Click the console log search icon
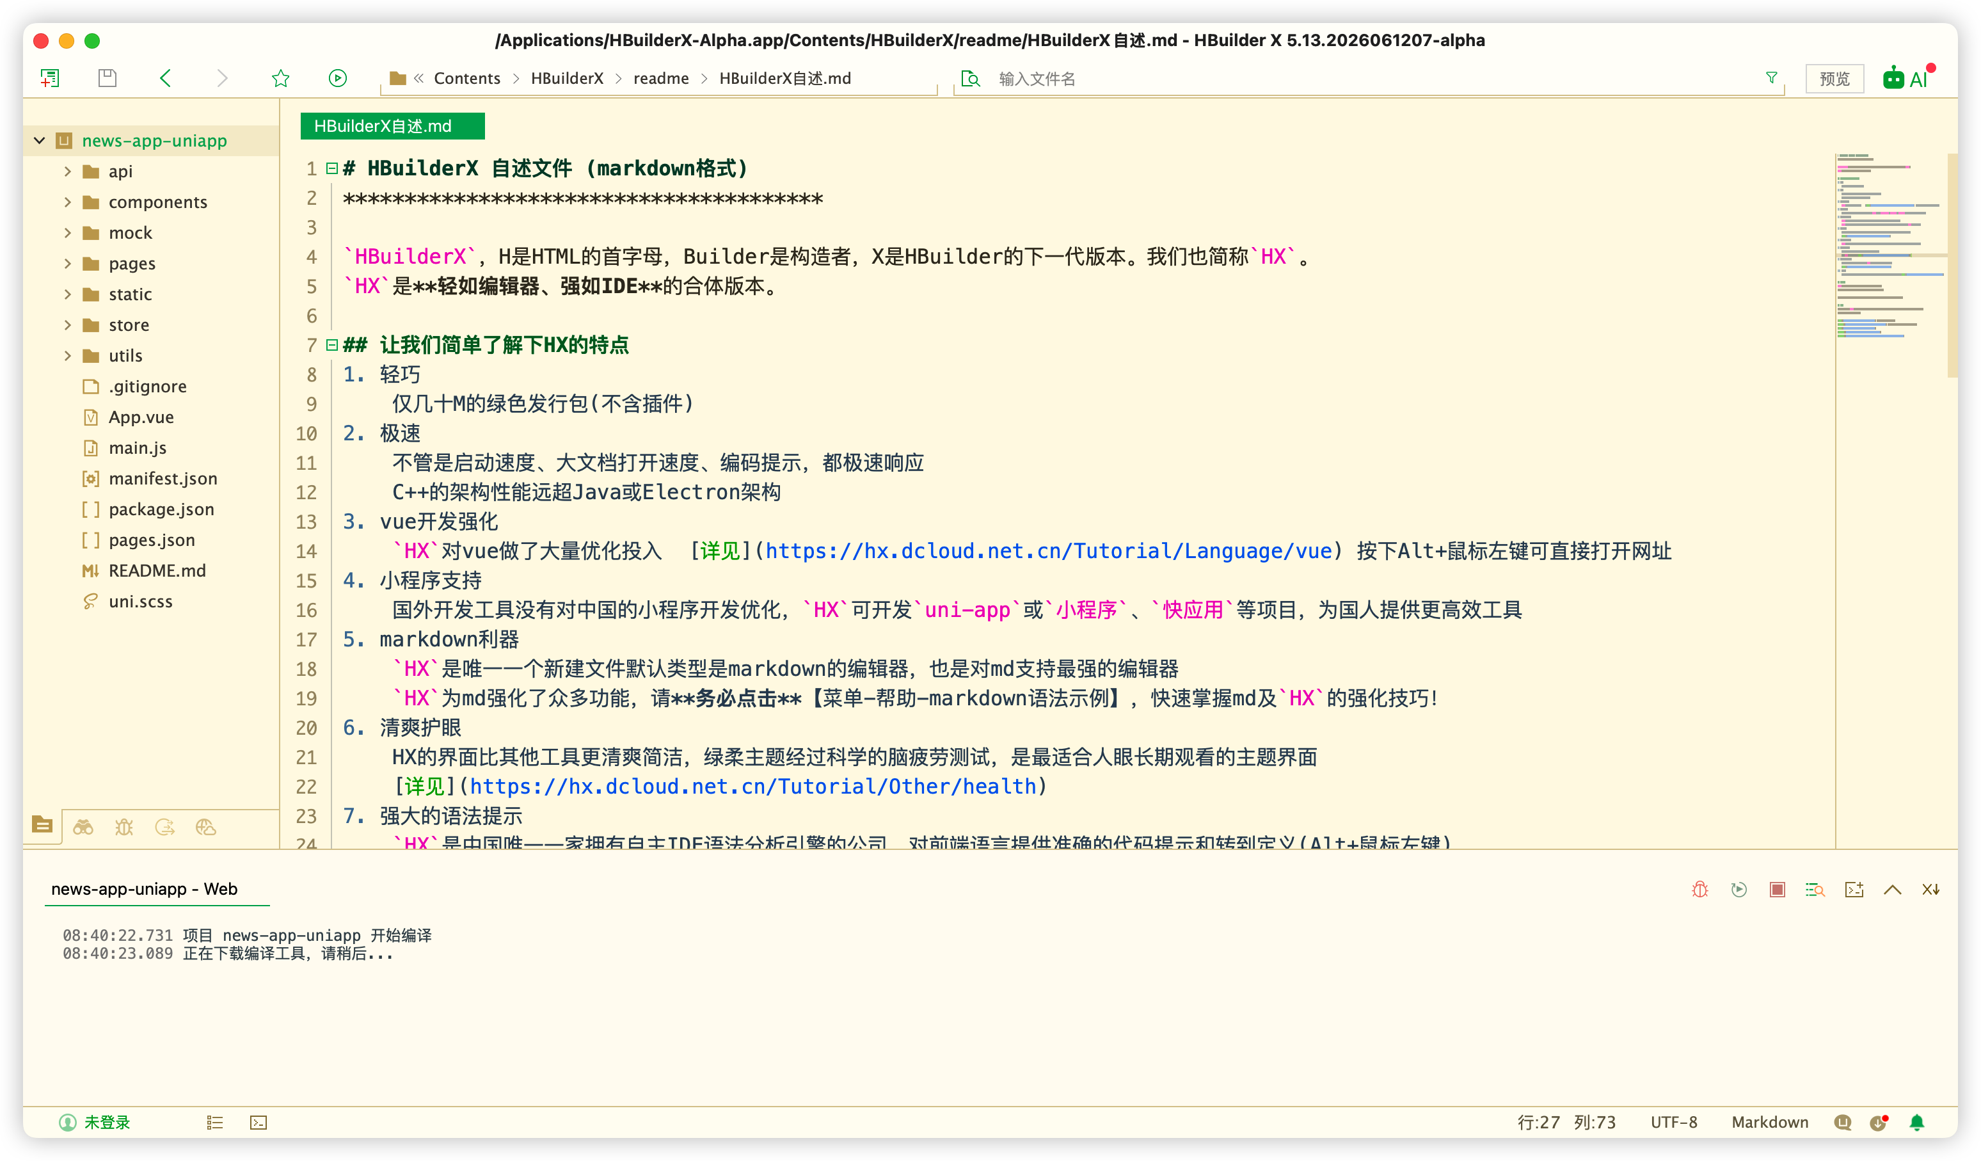Viewport: 1981px width, 1161px height. (x=1815, y=889)
